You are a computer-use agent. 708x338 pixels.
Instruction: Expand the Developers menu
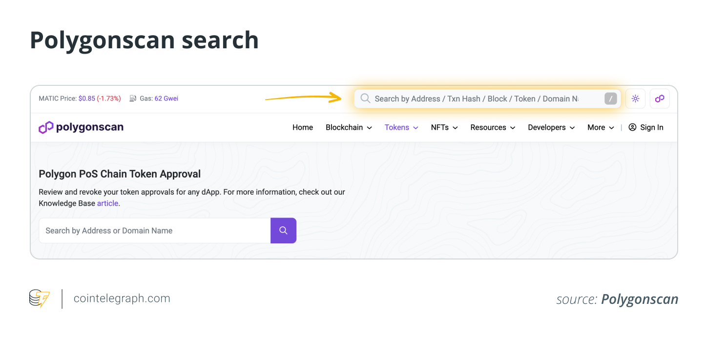[x=551, y=127]
